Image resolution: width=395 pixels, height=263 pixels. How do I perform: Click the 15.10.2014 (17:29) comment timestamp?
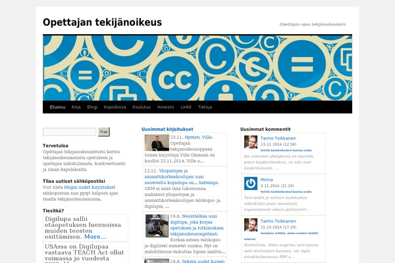tap(278, 227)
